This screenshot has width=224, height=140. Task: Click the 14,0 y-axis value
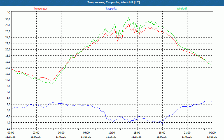[8, 67]
